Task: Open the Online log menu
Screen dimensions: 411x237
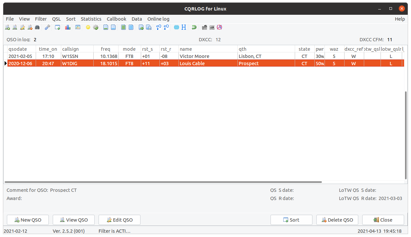Action: click(x=159, y=19)
